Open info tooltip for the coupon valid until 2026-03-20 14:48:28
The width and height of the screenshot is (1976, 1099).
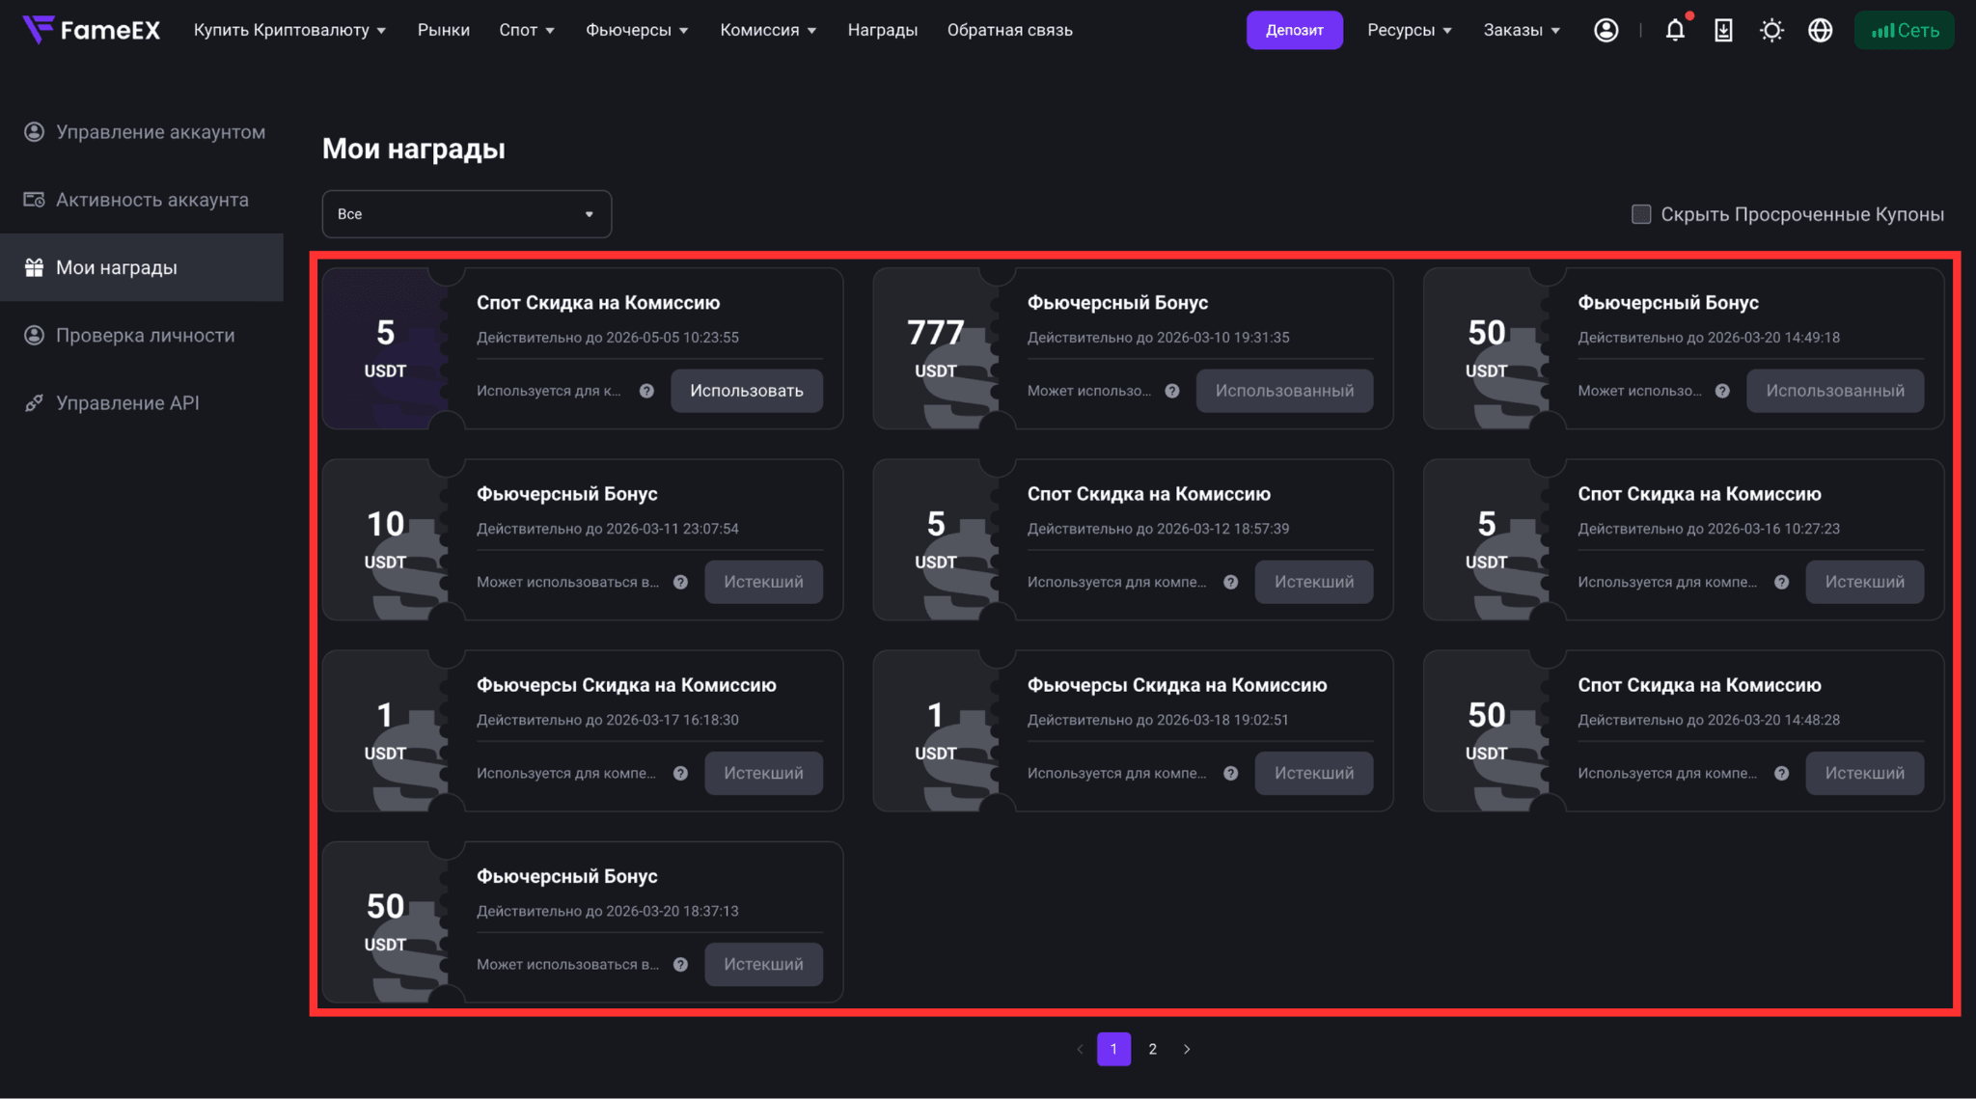tap(1781, 773)
